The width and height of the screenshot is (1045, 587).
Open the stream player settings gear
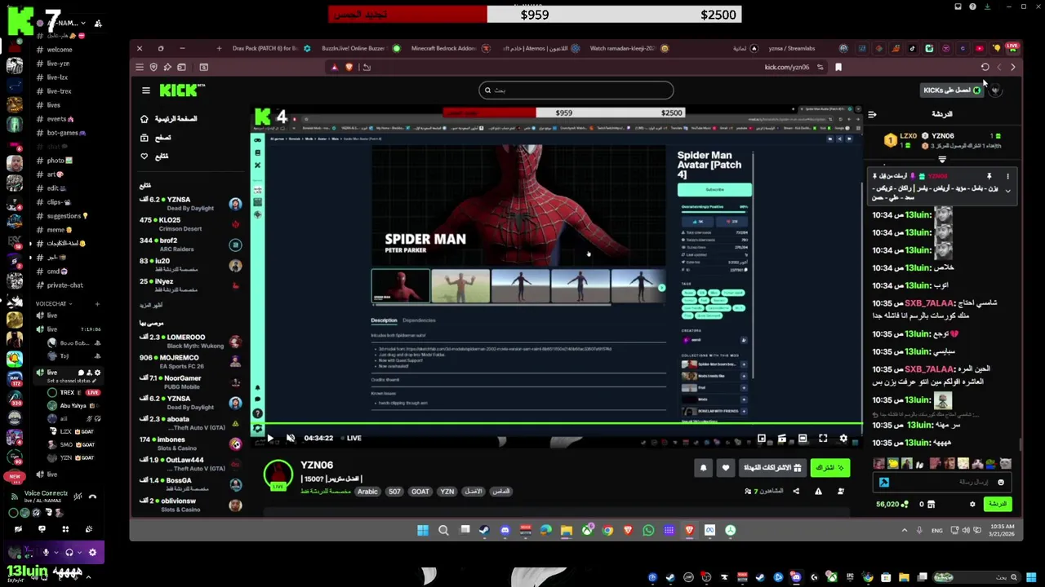843,439
